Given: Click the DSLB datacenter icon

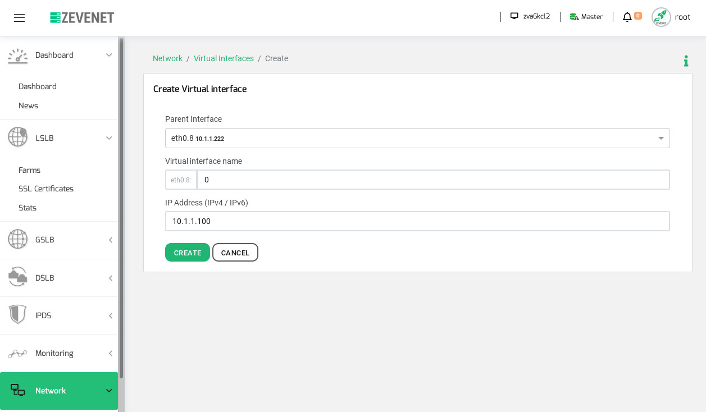Looking at the screenshot, I should pyautogui.click(x=17, y=277).
